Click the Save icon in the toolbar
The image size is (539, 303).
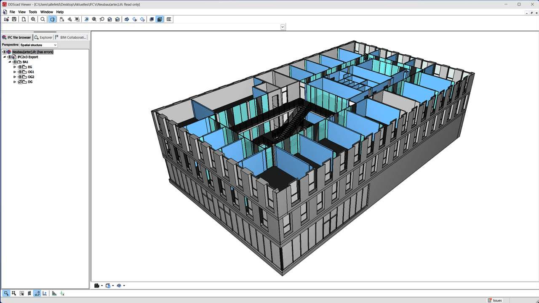(14, 19)
